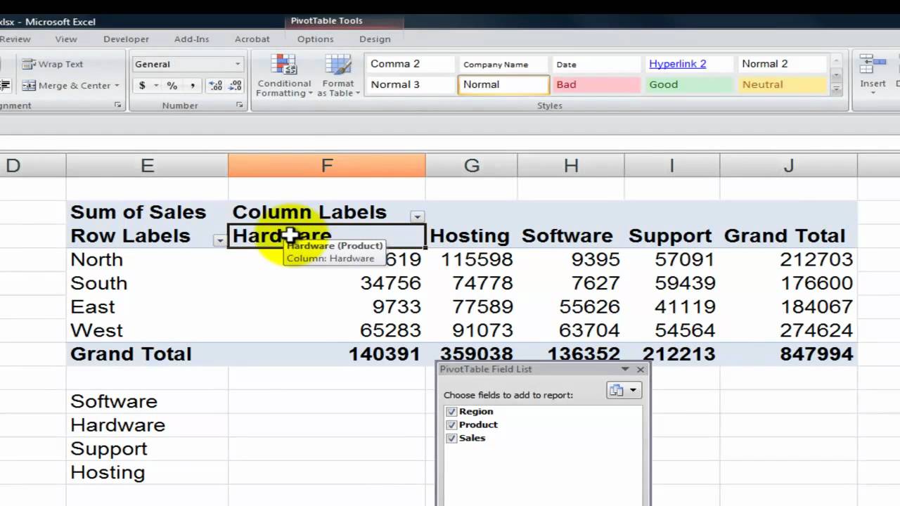Open the Column Labels filter dropdown
Screen dimensions: 900x506
click(418, 216)
